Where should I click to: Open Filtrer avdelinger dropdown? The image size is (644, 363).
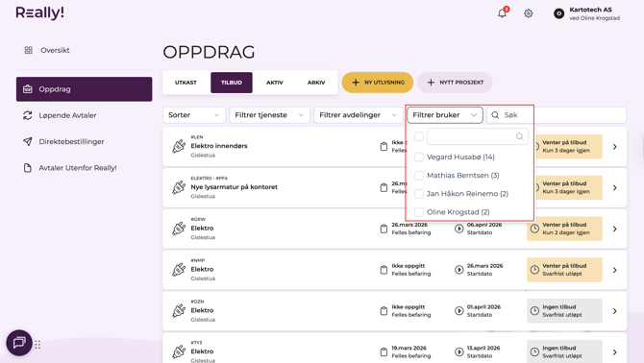[x=358, y=115]
